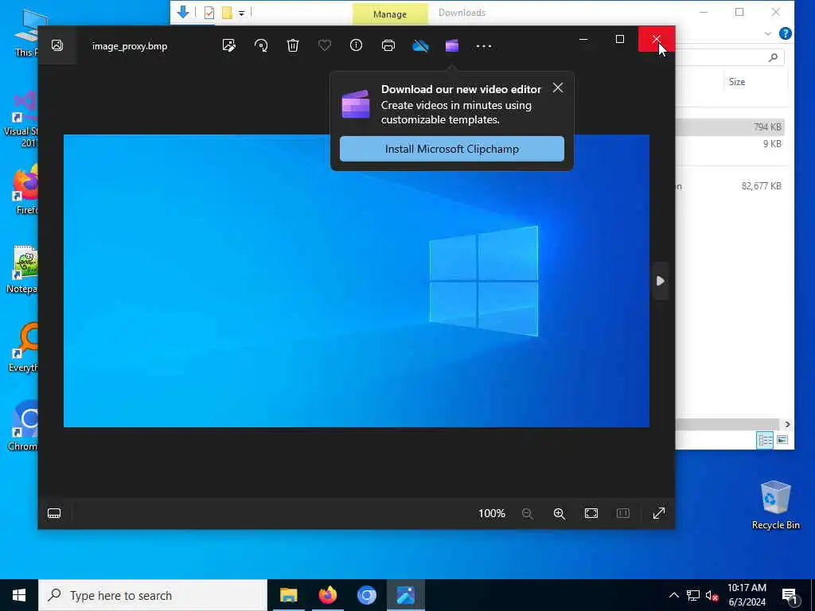The height and width of the screenshot is (611, 815).
Task: Click the zoom out magnifier icon
Action: (527, 513)
